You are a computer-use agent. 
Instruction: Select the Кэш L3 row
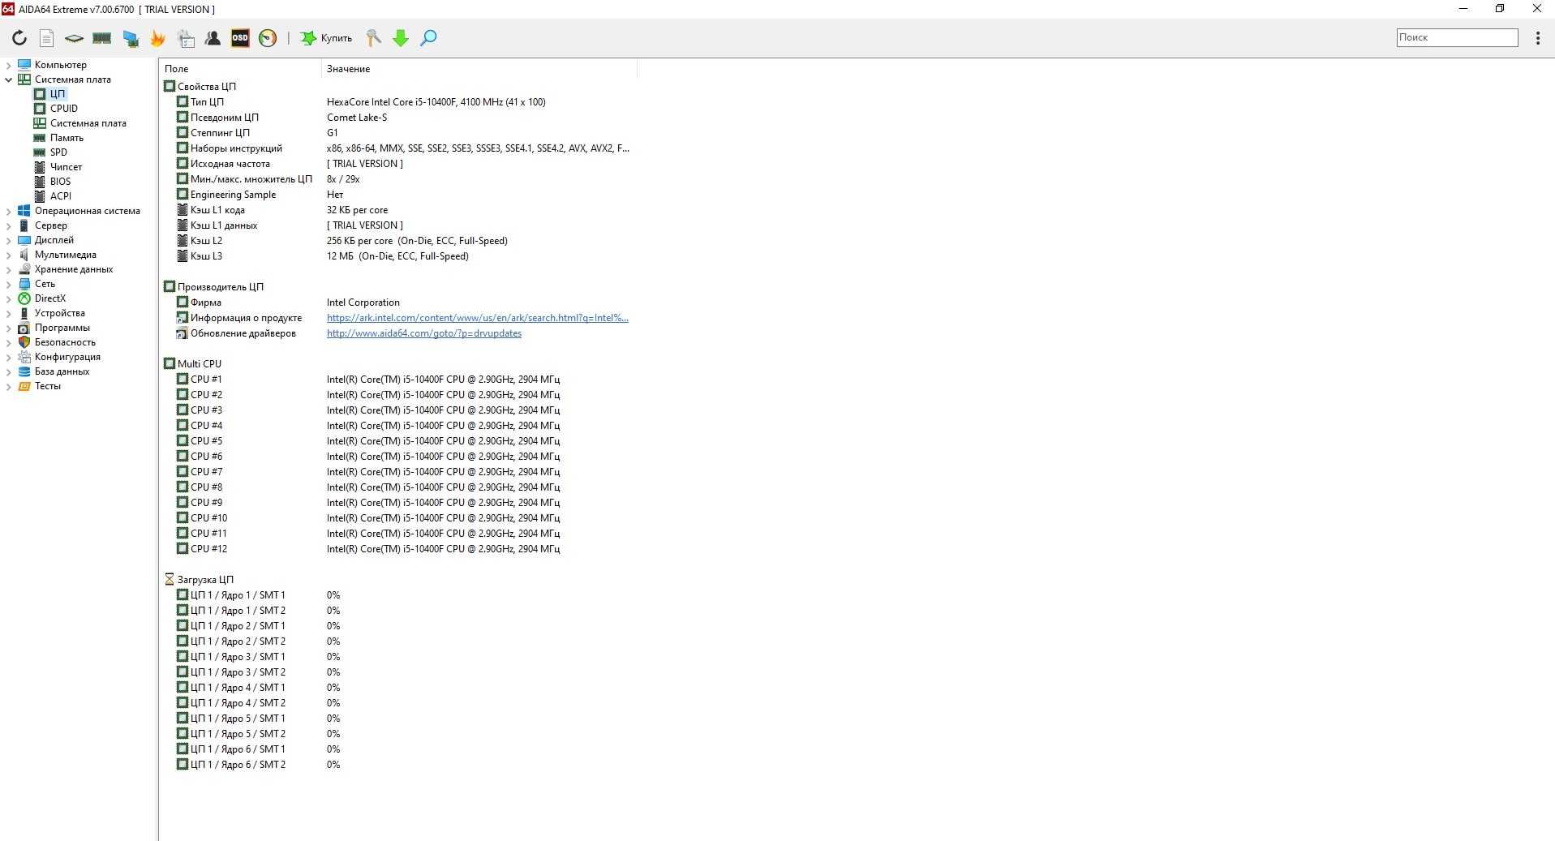coord(397,256)
